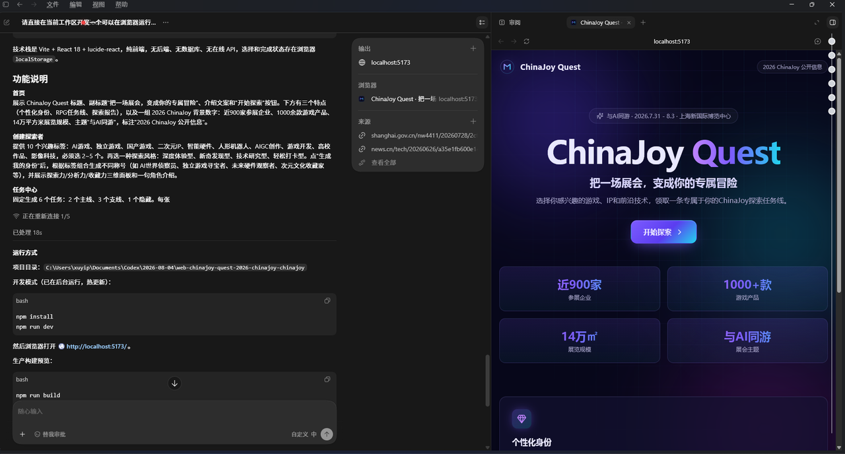Jump to bottom with the down-arrow button
This screenshot has width=845, height=454.
click(174, 383)
